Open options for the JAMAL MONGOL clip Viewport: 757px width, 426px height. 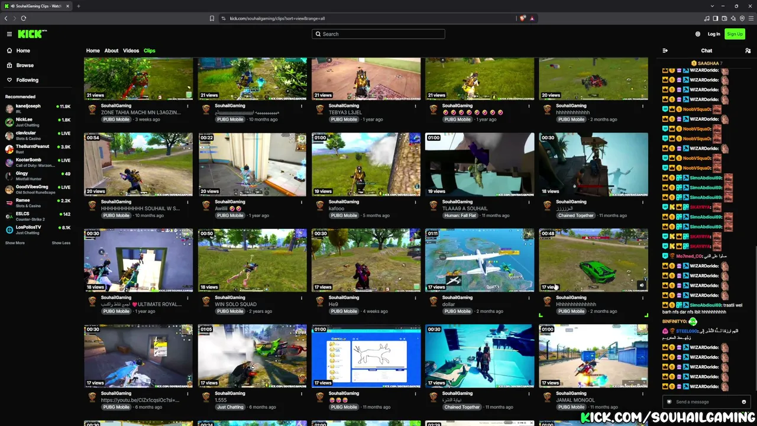tap(643, 393)
